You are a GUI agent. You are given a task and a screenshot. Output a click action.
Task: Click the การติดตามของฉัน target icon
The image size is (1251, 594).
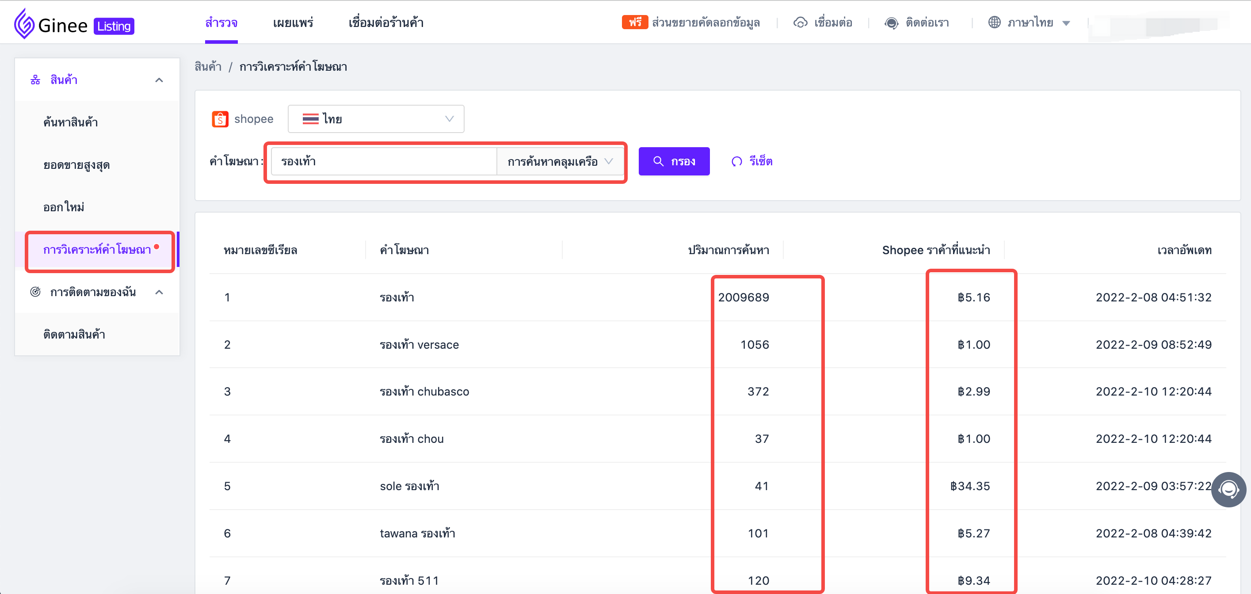tap(35, 292)
